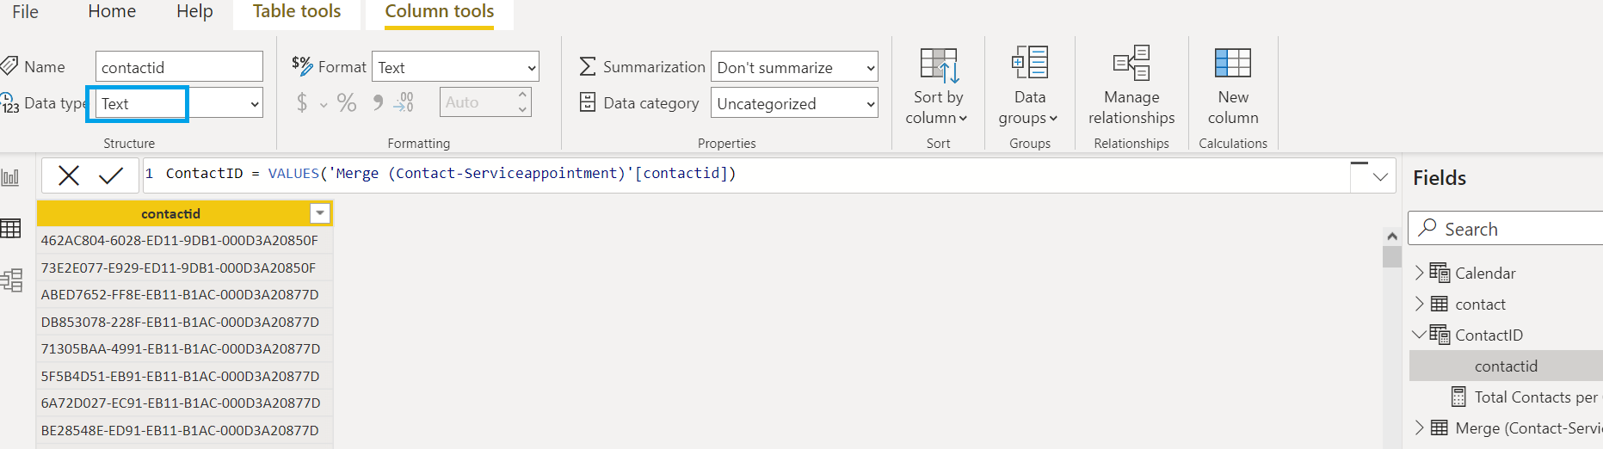
Task: Increase decimal places with up stepper
Action: coord(522,95)
